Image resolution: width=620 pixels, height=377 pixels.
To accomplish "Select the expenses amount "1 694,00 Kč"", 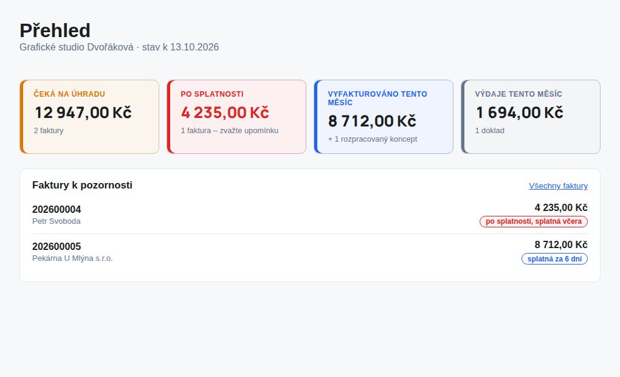I will 519,112.
